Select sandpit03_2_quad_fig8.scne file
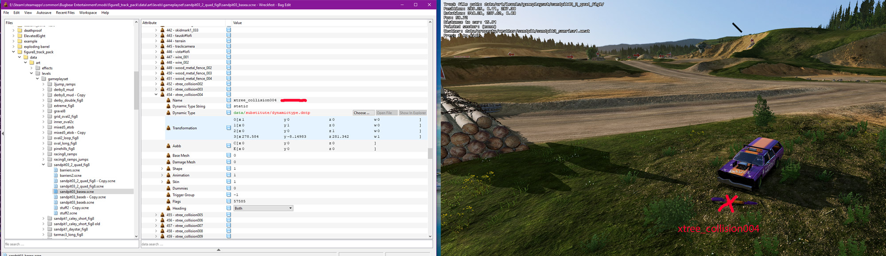The width and height of the screenshot is (886, 256). point(82,187)
